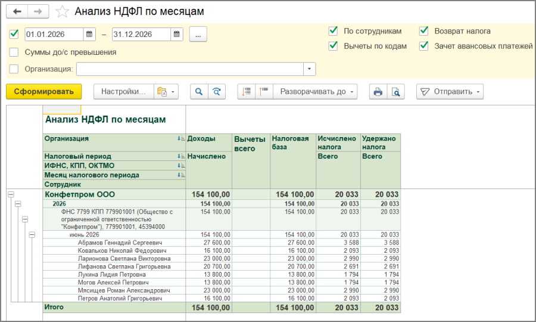Open the Настройки... settings button
Screen dimensions: 536x322
124,92
